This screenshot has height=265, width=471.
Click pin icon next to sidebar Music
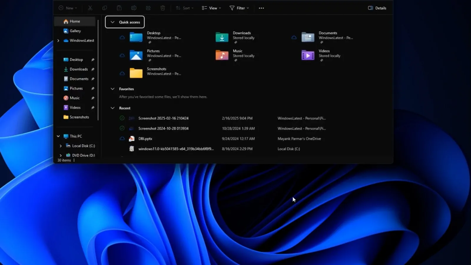(x=93, y=98)
